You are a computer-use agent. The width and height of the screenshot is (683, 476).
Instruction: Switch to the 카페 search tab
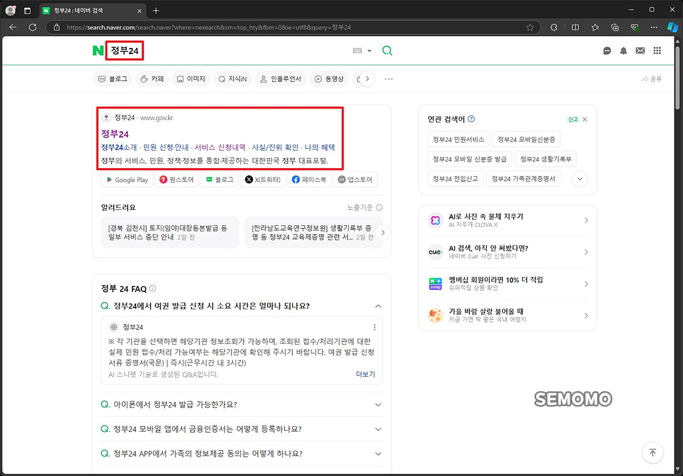coord(152,79)
